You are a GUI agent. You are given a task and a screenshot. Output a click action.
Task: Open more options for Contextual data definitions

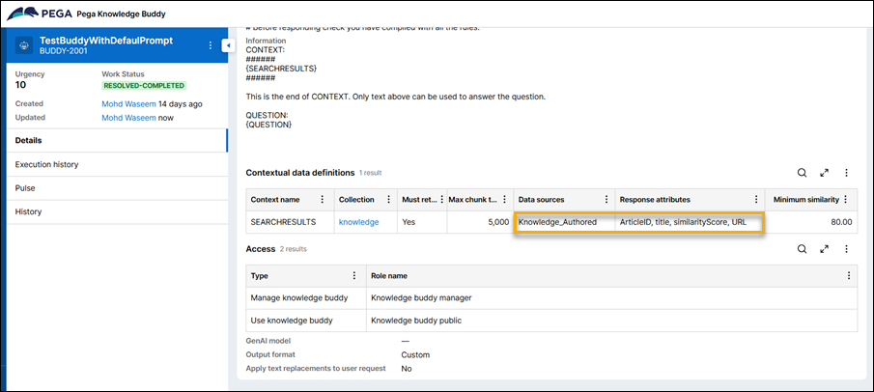click(x=846, y=173)
